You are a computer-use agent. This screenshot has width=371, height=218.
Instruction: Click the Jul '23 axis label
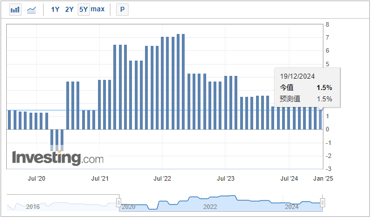point(225,178)
